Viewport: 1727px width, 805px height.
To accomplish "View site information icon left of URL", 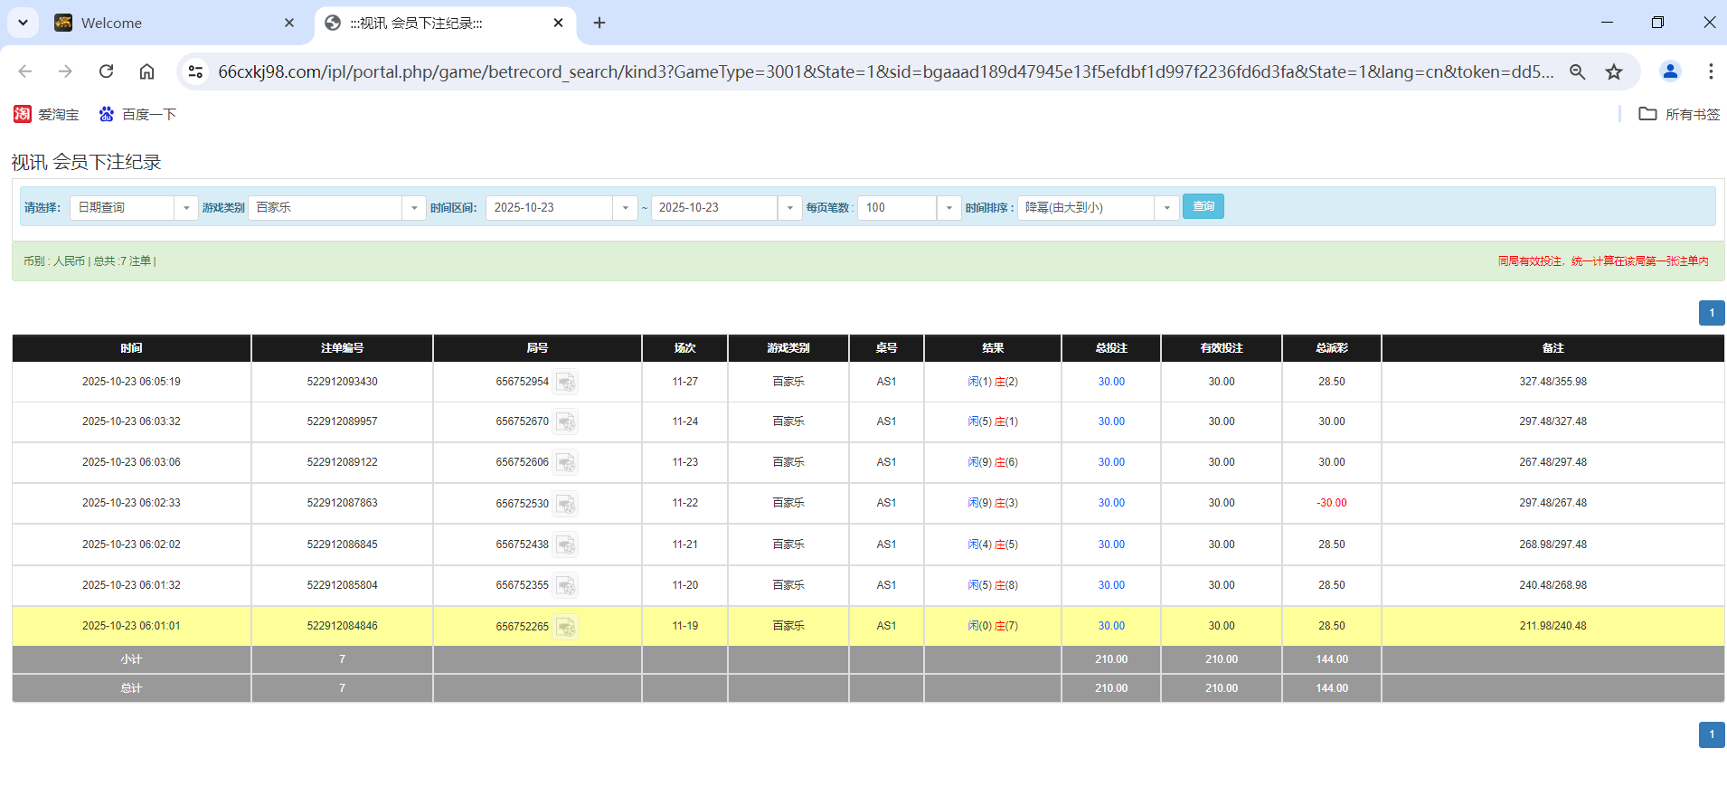I will pos(195,71).
